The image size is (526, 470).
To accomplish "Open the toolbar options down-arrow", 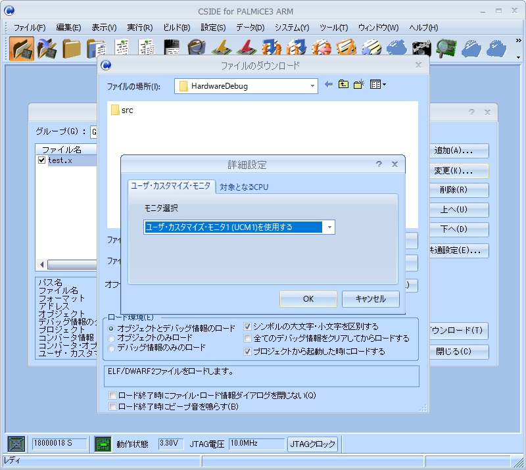I will tap(518, 57).
